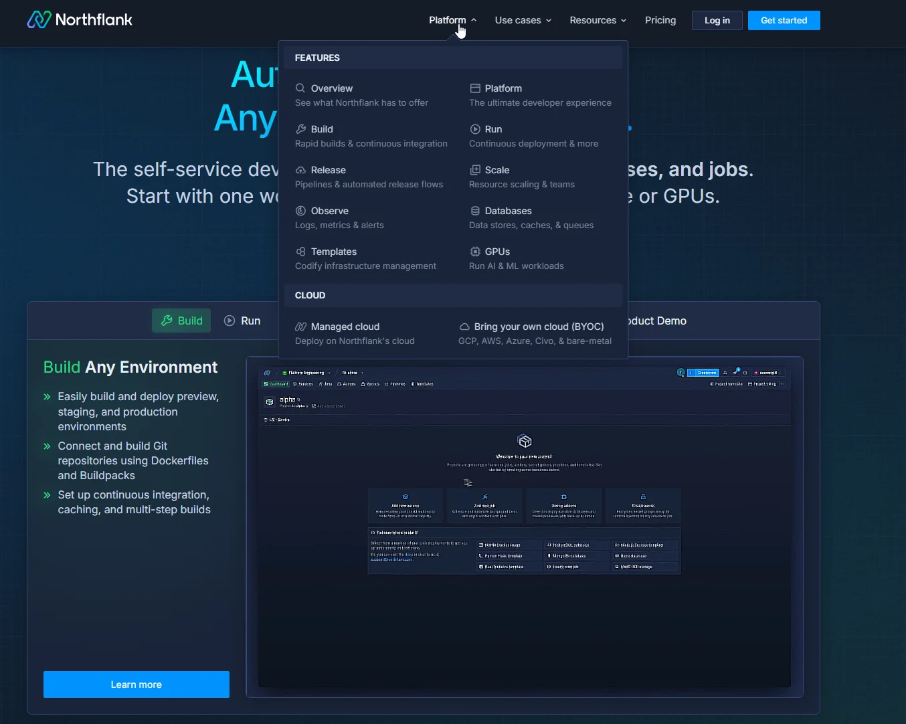Click the 'Build Any Environment' heading
906x724 pixels.
130,367
